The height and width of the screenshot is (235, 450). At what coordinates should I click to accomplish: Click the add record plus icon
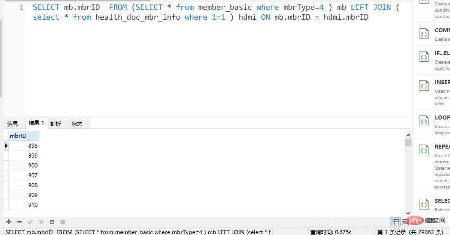tap(9, 222)
